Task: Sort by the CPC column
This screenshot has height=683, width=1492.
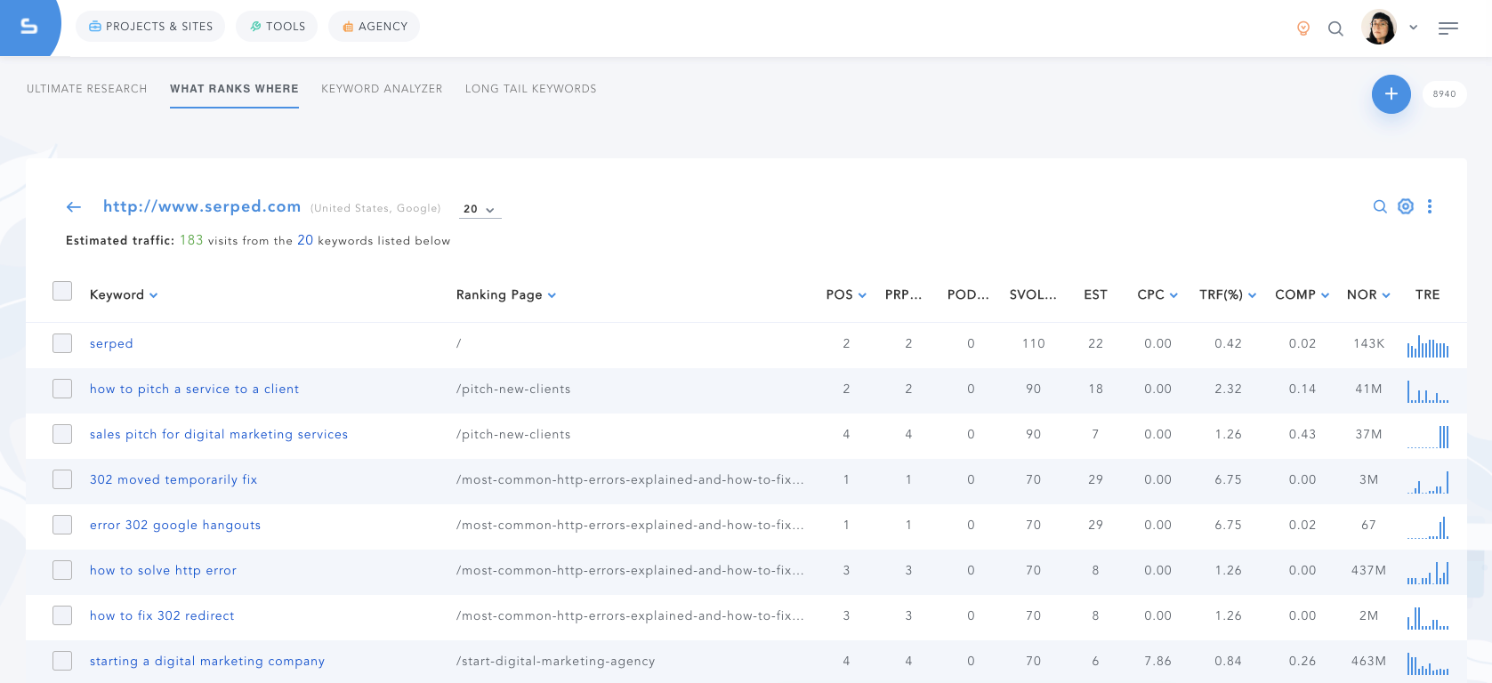Action: point(1157,295)
